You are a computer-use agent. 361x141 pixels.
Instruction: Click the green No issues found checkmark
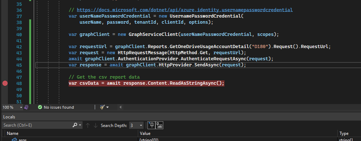point(40,107)
